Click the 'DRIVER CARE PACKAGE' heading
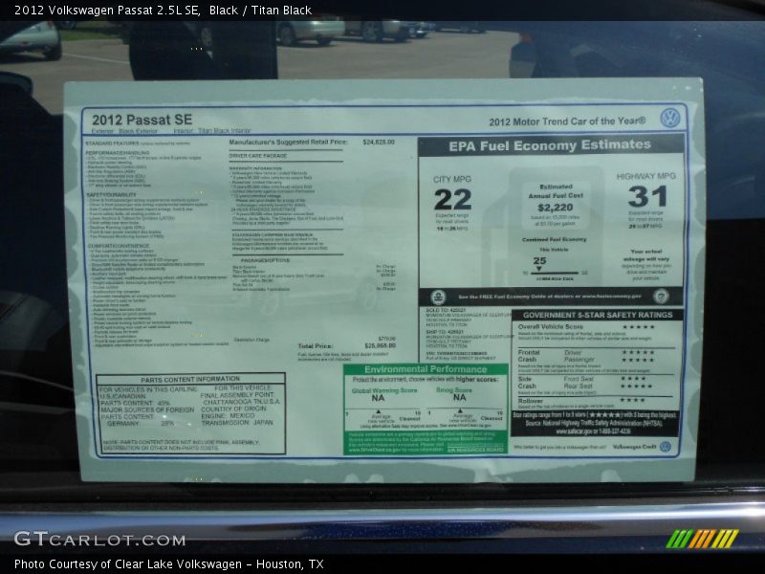Screen dimensions: 765x574 258,156
